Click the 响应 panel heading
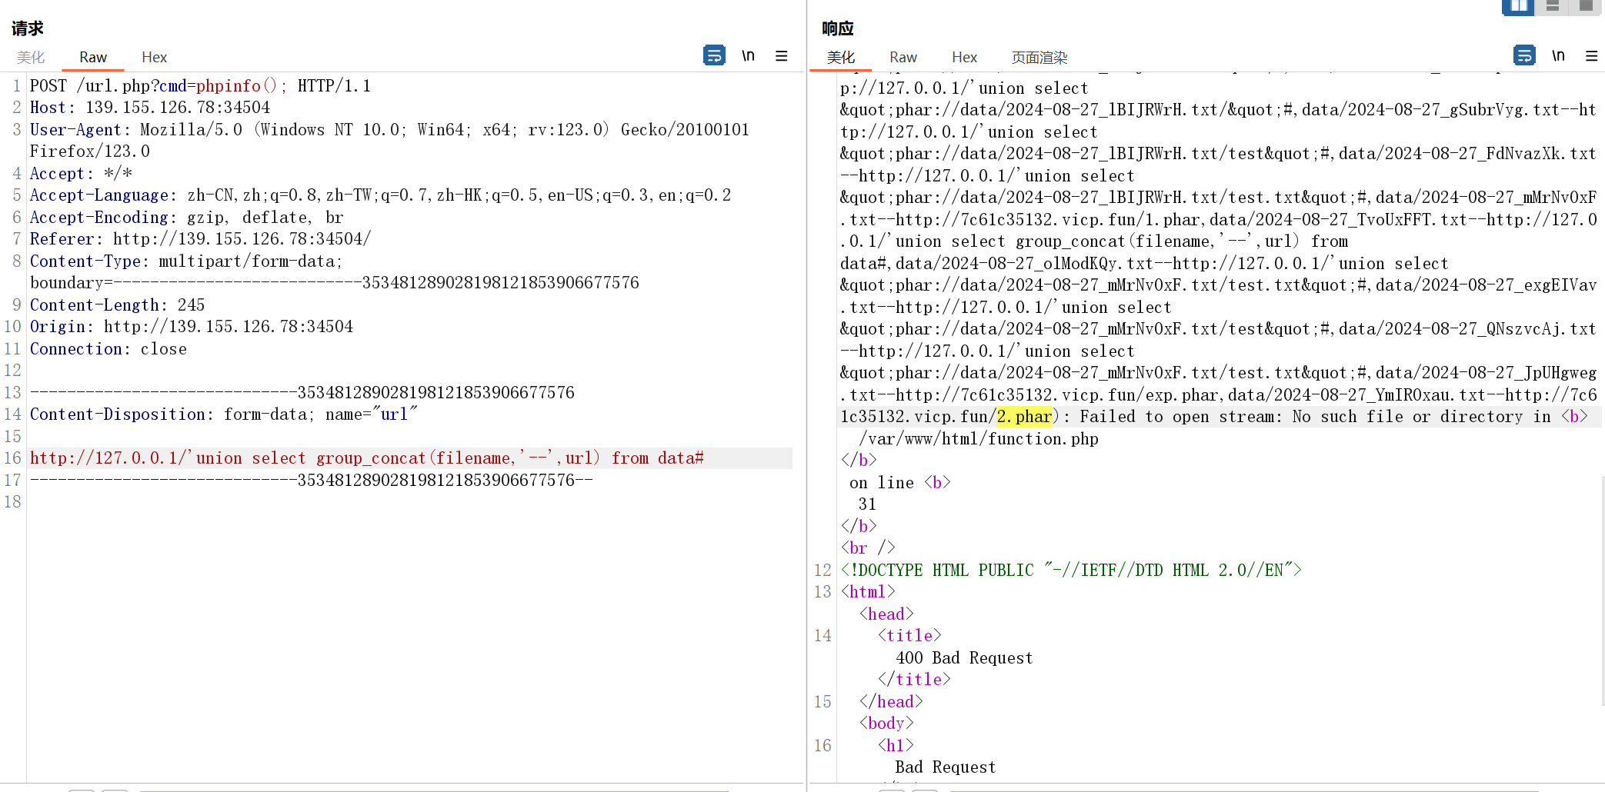 pos(838,28)
